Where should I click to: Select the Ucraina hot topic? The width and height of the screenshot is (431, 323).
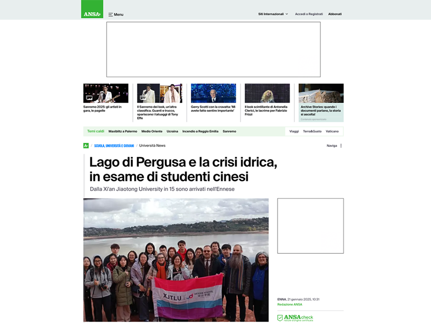[172, 131]
